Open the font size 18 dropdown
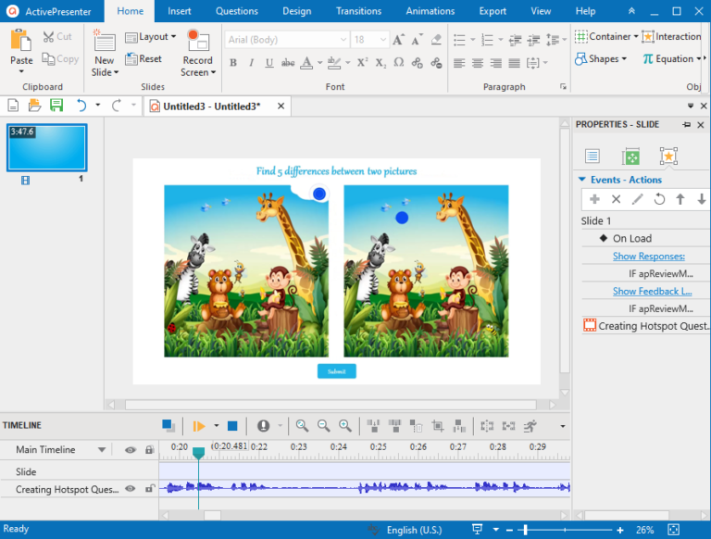The width and height of the screenshot is (711, 539). (383, 40)
